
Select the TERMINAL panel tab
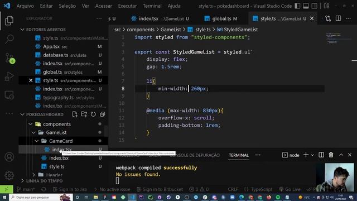tap(239, 155)
